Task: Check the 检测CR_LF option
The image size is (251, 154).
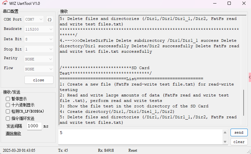Action: (8, 111)
